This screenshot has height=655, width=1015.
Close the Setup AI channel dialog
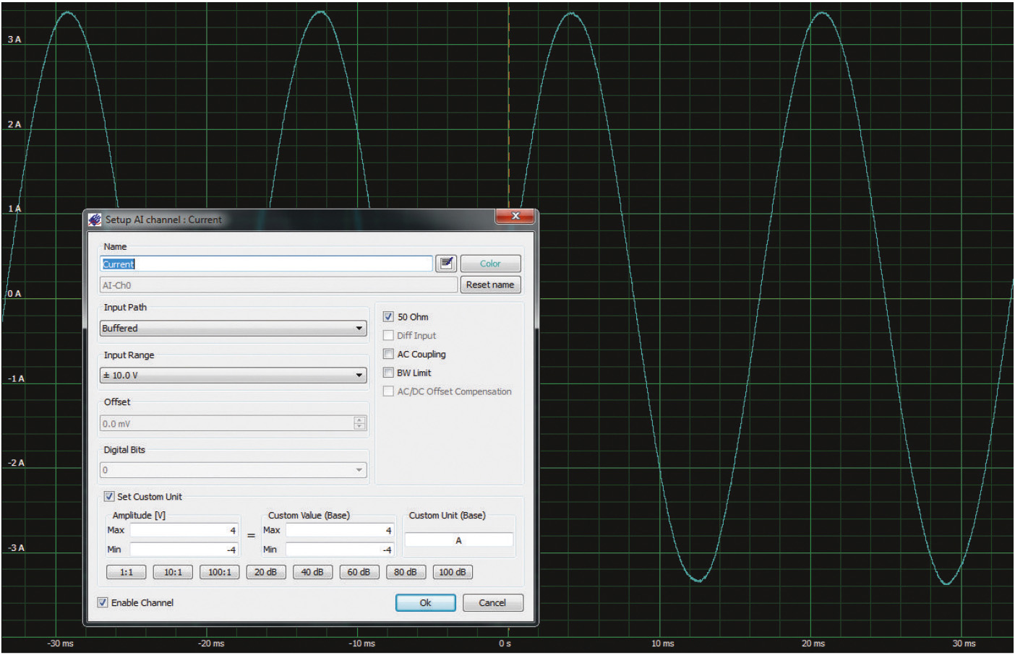(x=515, y=216)
